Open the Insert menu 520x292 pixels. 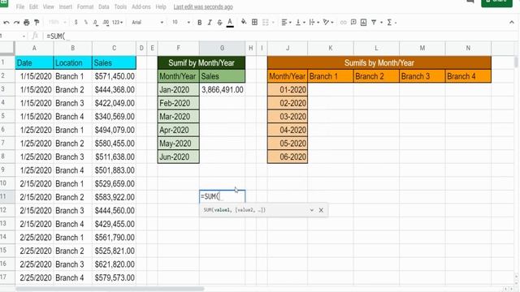[65, 6]
